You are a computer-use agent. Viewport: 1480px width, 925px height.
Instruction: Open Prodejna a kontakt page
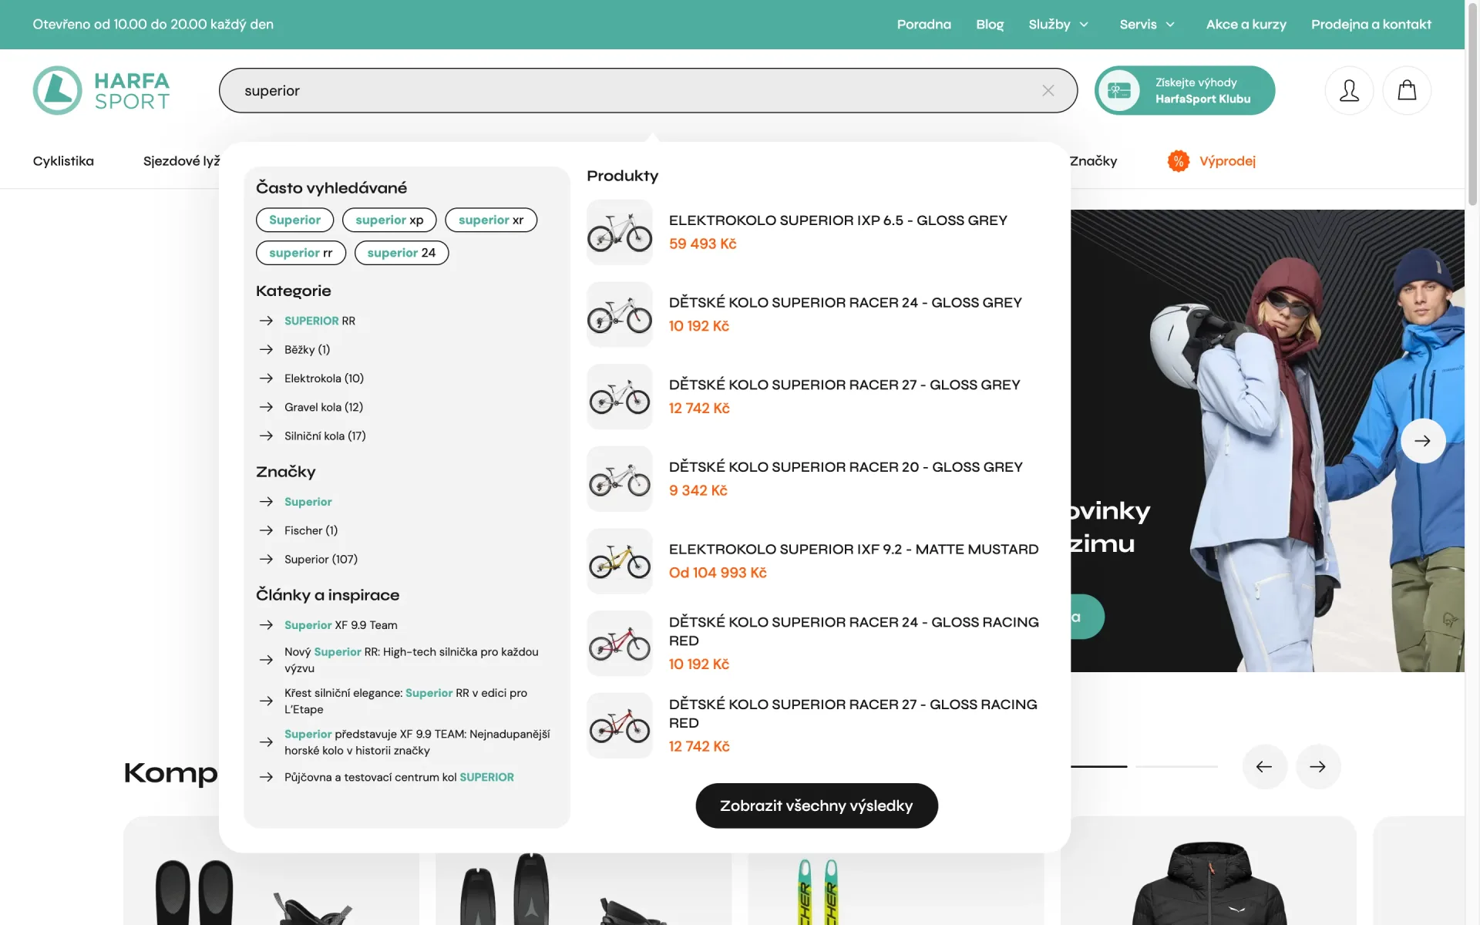pyautogui.click(x=1371, y=25)
